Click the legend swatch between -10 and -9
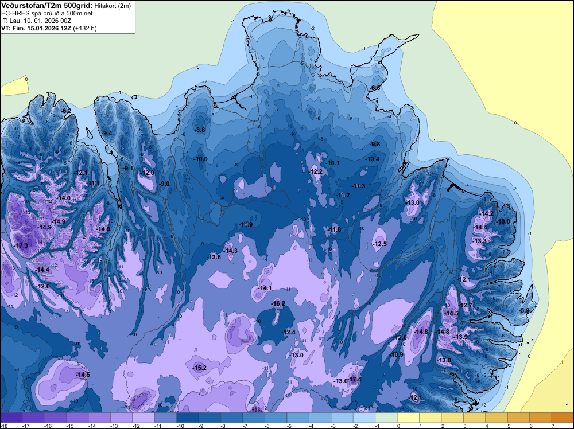 point(188,418)
